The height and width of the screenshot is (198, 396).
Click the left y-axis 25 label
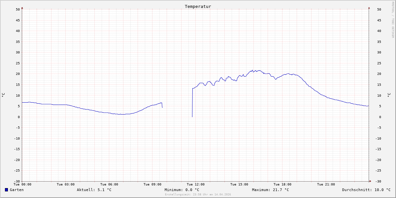click(18, 63)
